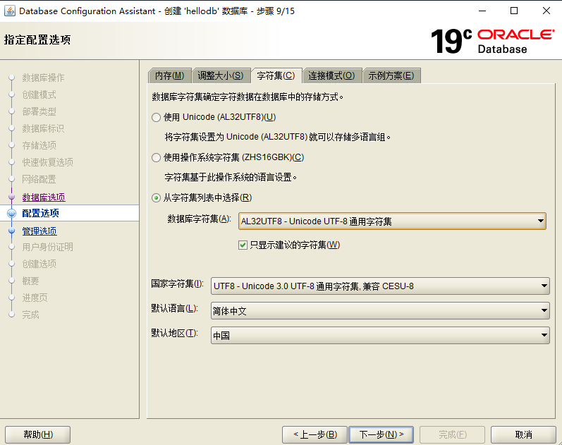Go back with the 上一步(B) button
Screen dimensions: 562x445
click(314, 434)
